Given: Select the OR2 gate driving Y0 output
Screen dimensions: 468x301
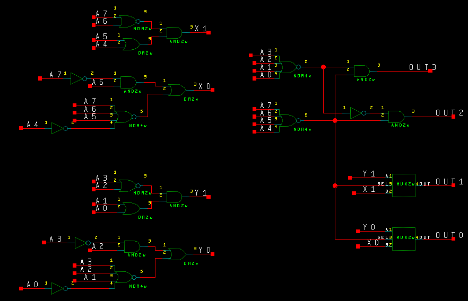Looking at the screenshot, I should [177, 254].
